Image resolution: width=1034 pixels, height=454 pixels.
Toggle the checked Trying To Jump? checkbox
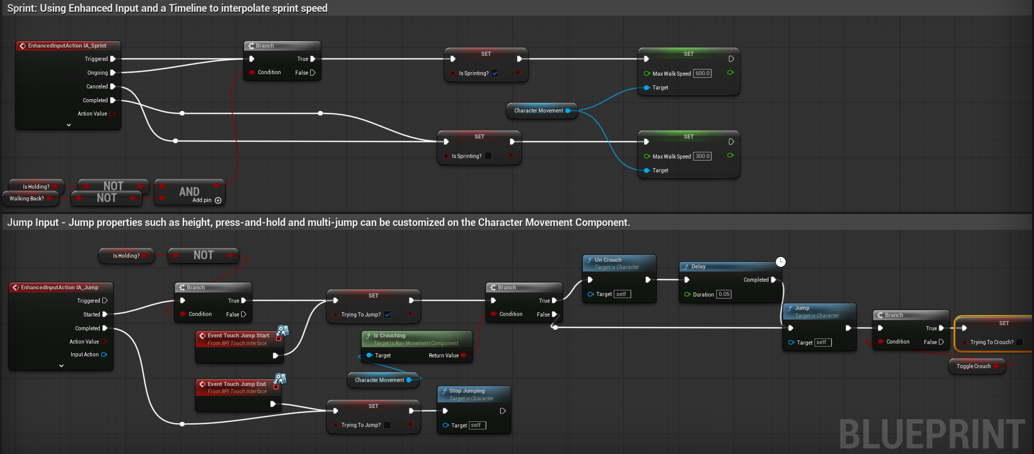tap(387, 314)
